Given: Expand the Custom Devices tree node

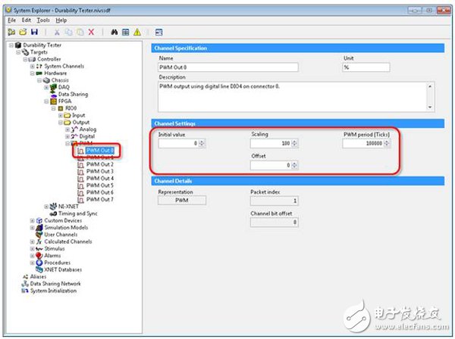Looking at the screenshot, I should click(32, 220).
